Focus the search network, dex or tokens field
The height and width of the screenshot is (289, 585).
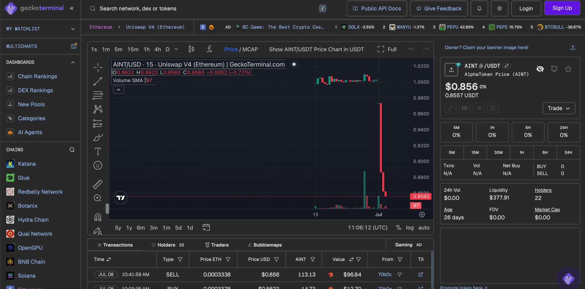tap(208, 8)
